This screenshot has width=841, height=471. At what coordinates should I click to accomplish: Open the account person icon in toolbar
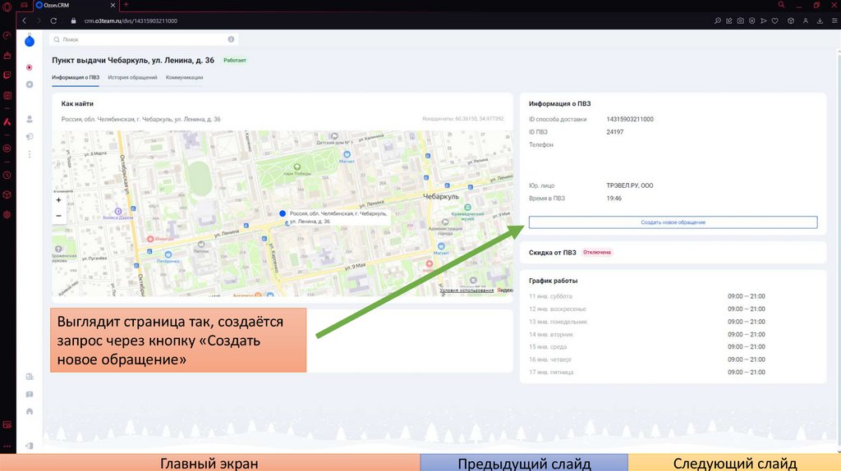[x=806, y=21]
